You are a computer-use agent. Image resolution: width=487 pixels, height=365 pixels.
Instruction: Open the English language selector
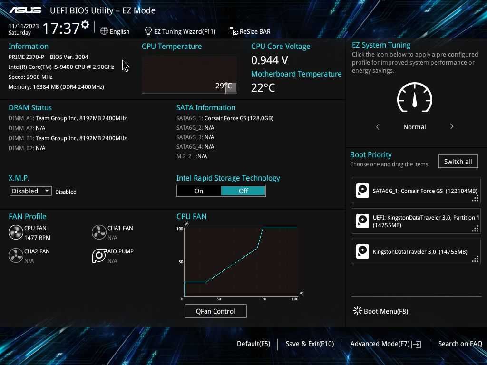(x=115, y=31)
